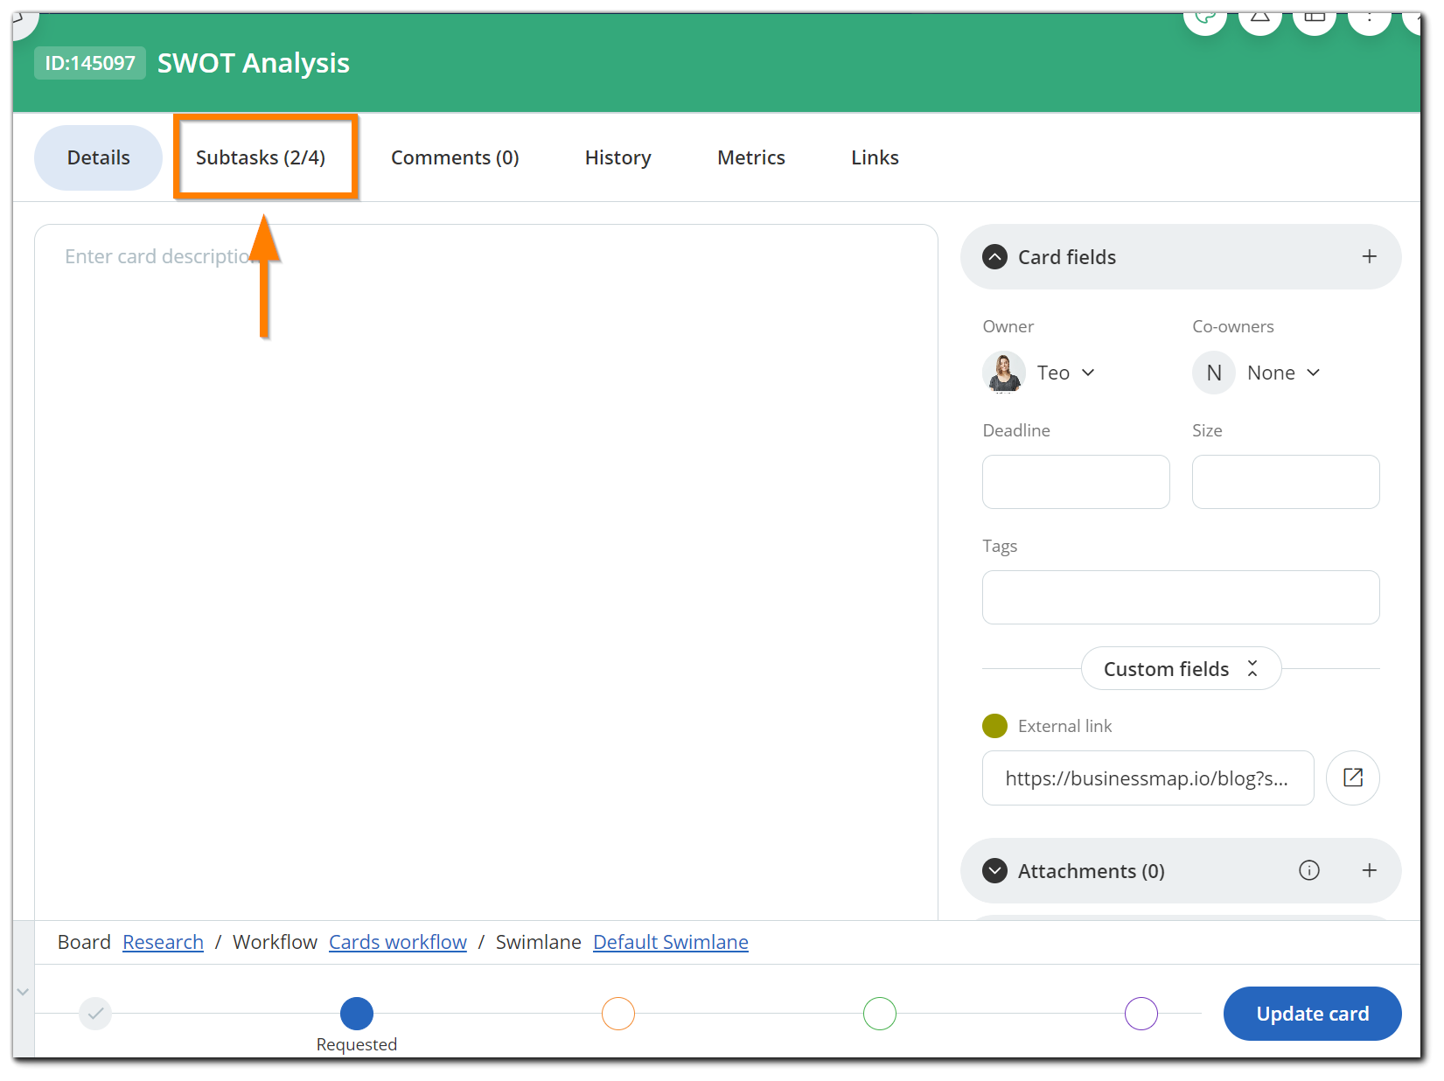Click the N co-owners avatar
The height and width of the screenshot is (1081, 1444).
(x=1214, y=373)
